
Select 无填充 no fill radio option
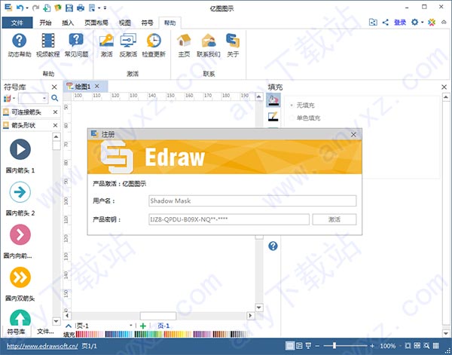point(292,104)
